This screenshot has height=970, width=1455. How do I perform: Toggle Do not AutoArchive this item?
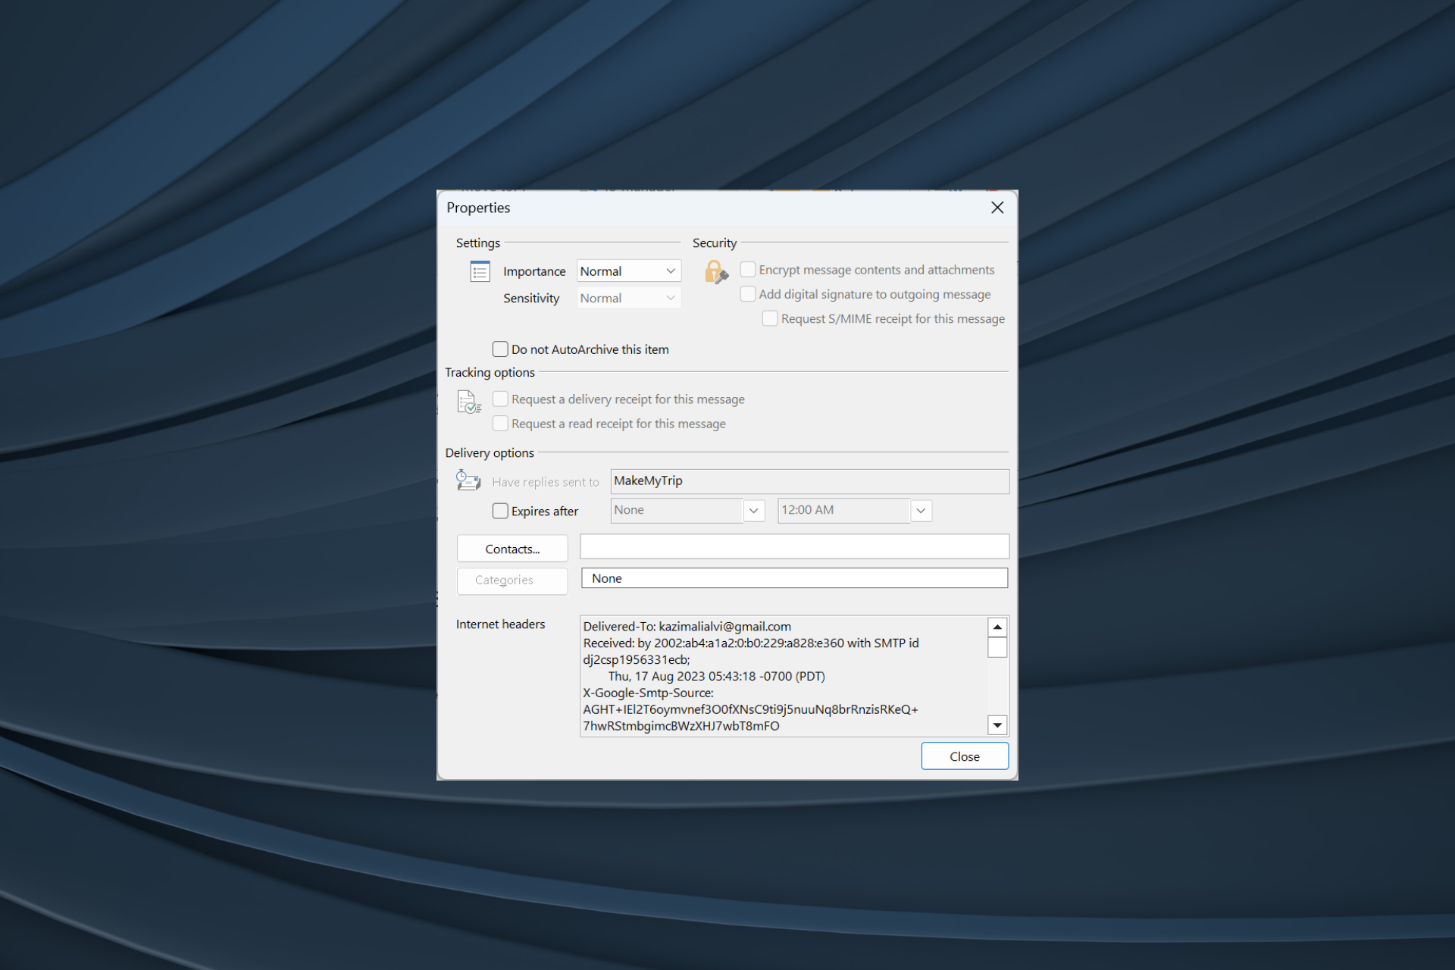[x=500, y=349]
